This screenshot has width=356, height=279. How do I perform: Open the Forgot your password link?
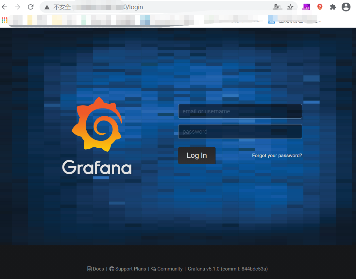[277, 156]
